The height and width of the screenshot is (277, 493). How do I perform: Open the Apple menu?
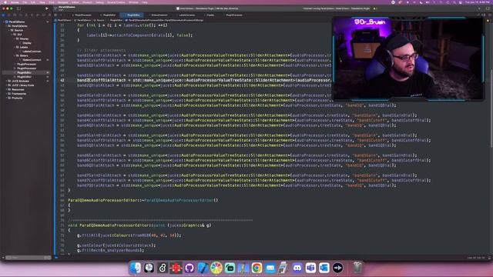5,2
